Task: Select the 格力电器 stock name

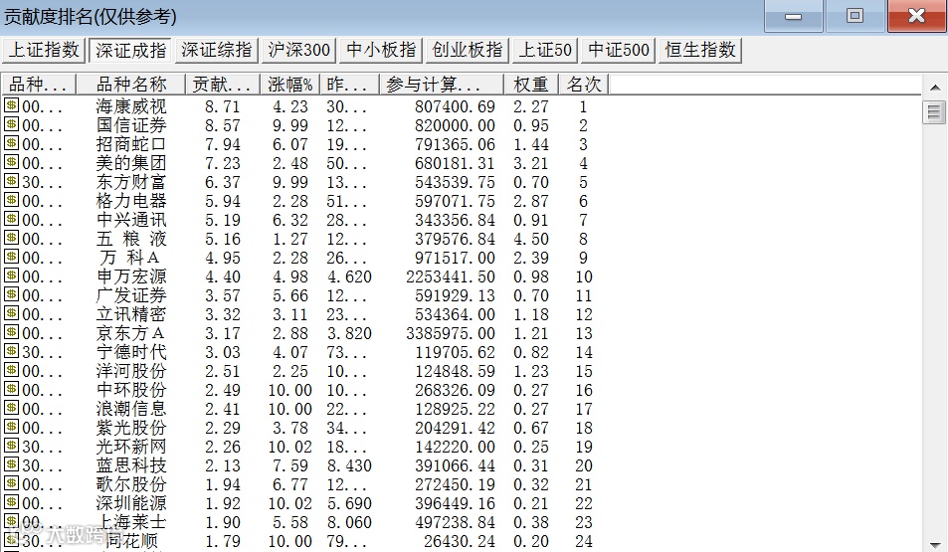Action: point(131,201)
